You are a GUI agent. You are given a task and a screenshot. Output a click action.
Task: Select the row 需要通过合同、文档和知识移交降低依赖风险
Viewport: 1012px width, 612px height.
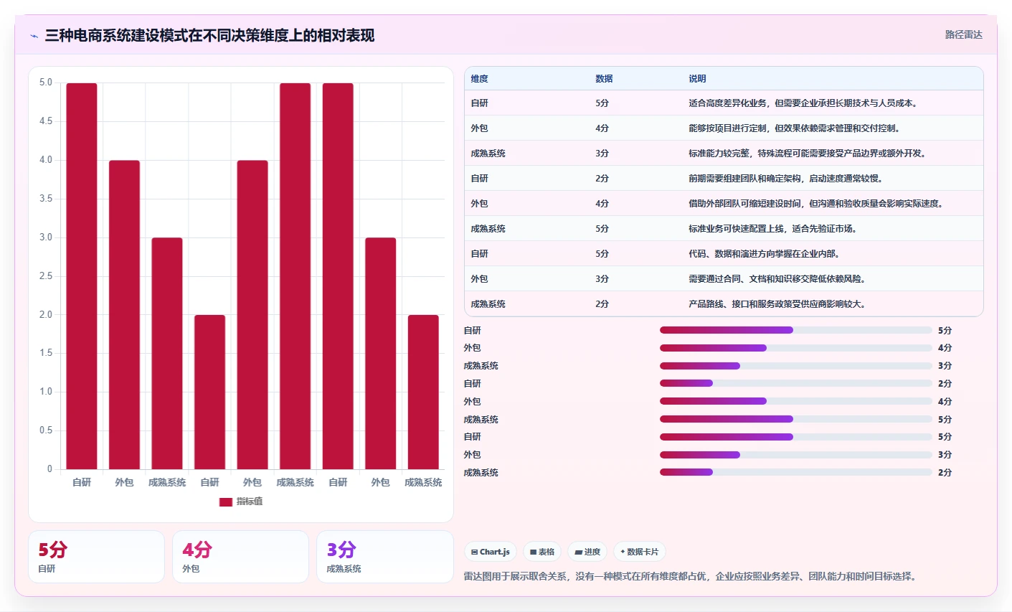point(724,278)
